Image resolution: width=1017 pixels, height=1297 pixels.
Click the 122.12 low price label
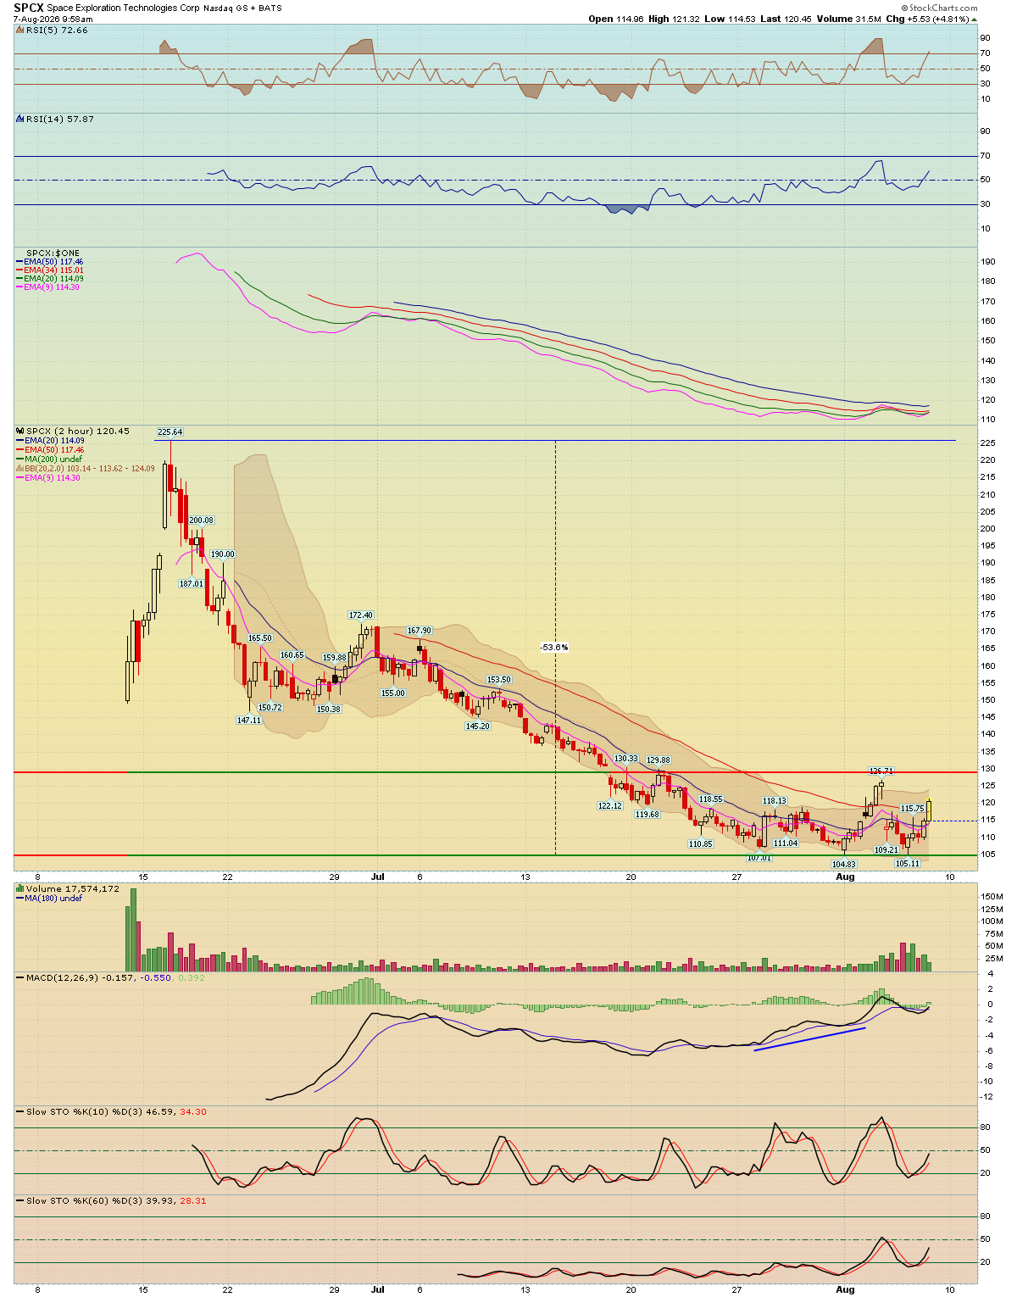610,806
